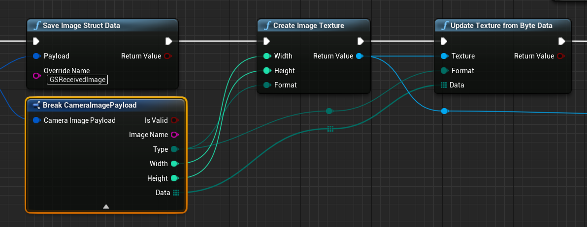Click the blue reroute node on texture wire
Viewport: 587px width, 227px height.
coord(445,111)
